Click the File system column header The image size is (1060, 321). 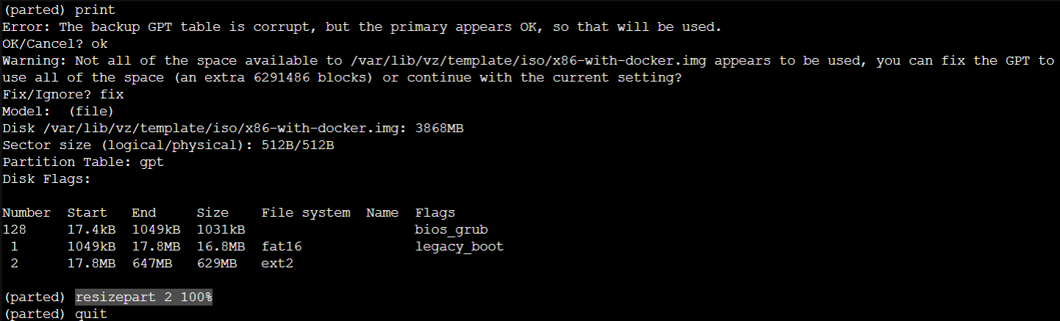(306, 213)
